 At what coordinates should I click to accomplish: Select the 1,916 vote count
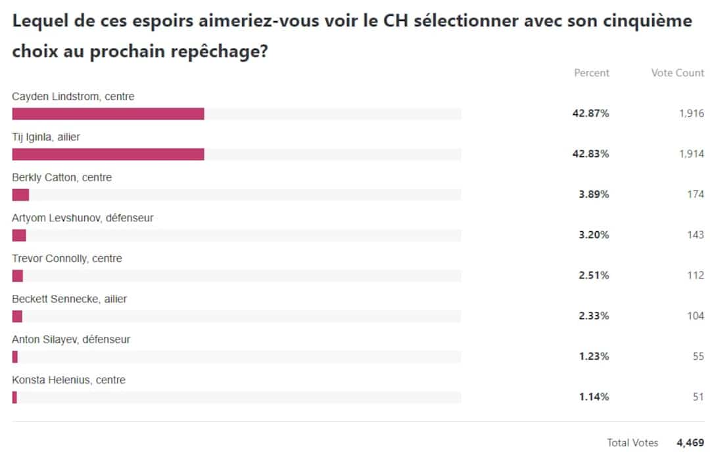click(692, 114)
